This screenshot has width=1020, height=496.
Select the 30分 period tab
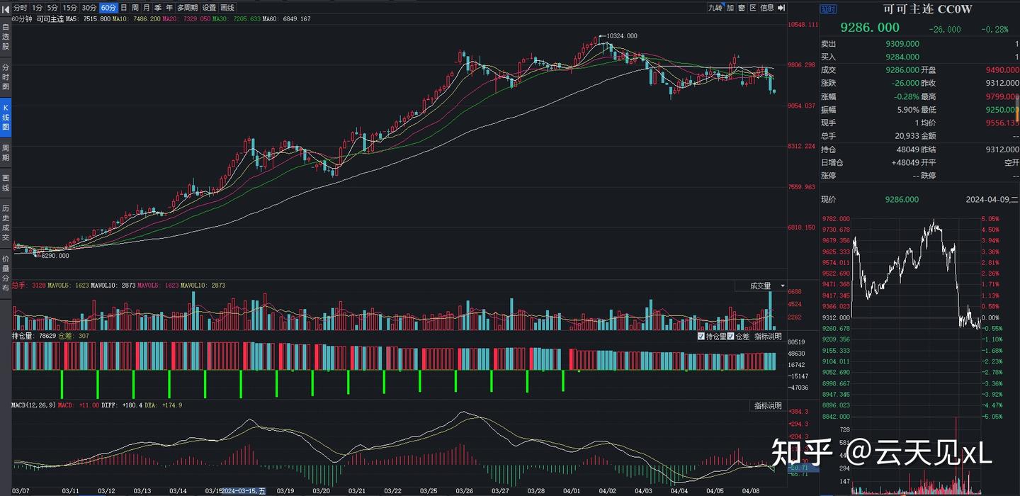(89, 8)
